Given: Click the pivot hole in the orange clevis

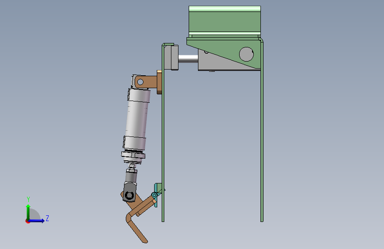Looking at the screenshot, I should coord(140,82).
